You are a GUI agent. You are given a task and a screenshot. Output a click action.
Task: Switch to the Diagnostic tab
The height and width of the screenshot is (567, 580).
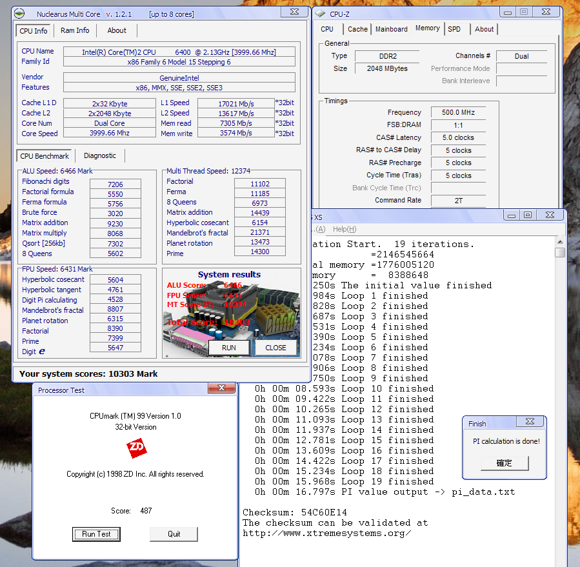(99, 155)
